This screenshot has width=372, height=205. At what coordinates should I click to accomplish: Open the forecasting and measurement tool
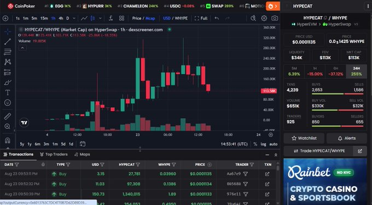tap(8, 72)
